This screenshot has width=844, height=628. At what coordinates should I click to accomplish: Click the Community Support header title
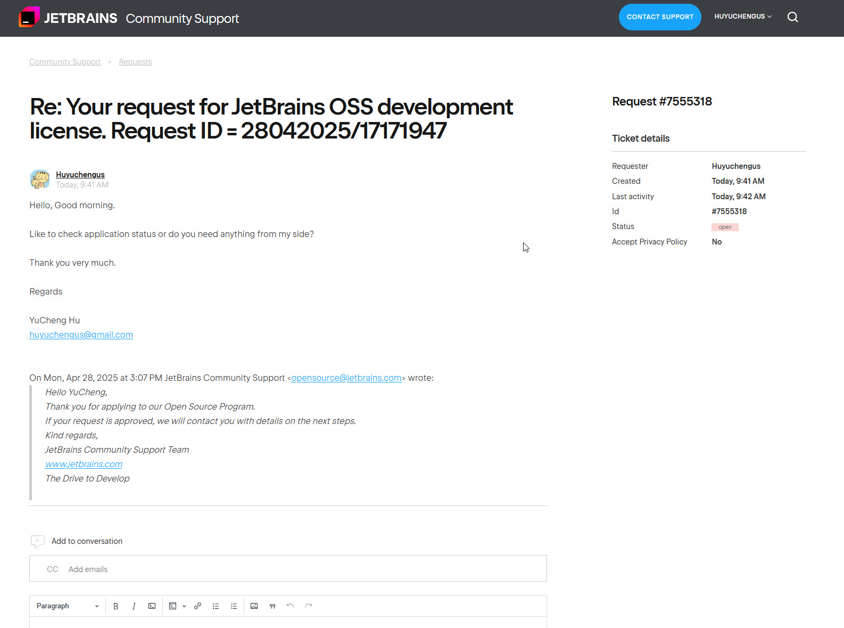point(182,18)
